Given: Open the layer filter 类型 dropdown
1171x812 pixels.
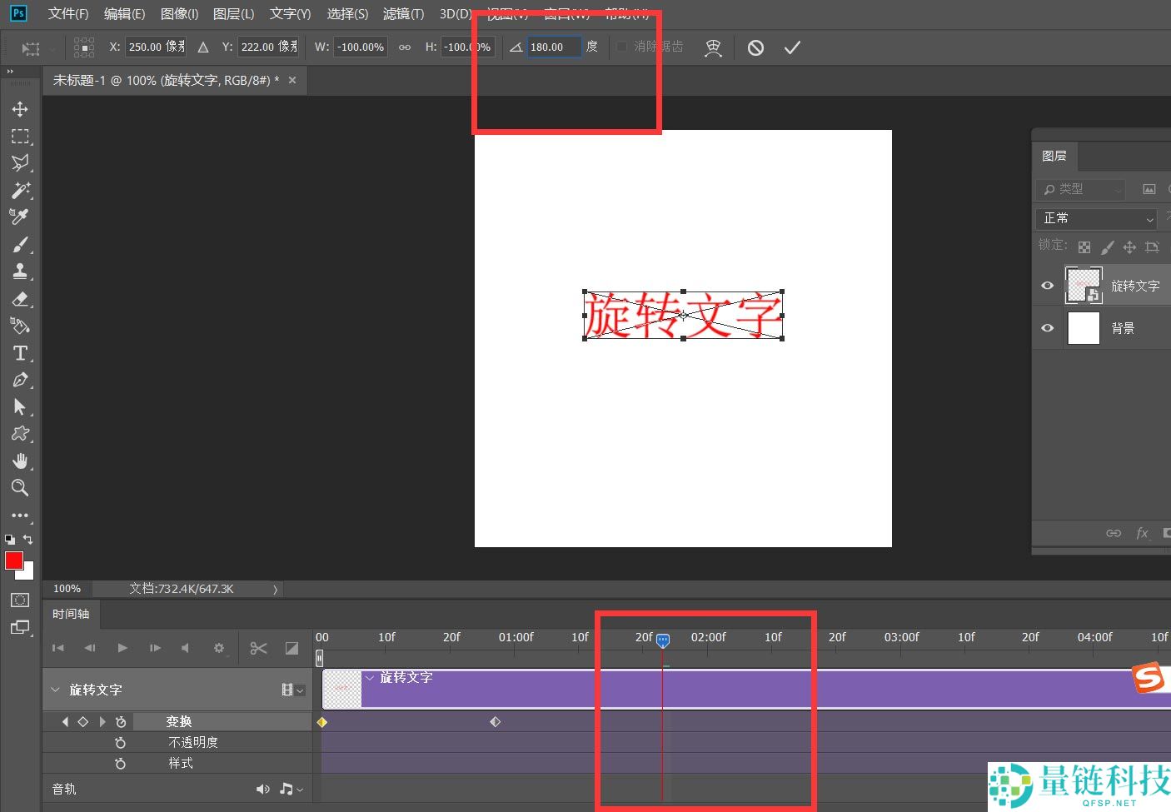Looking at the screenshot, I should pyautogui.click(x=1080, y=189).
